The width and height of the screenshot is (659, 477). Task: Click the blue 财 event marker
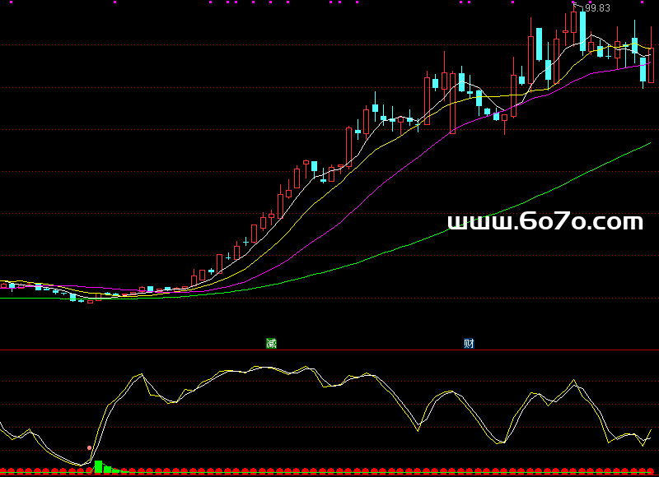pos(469,344)
